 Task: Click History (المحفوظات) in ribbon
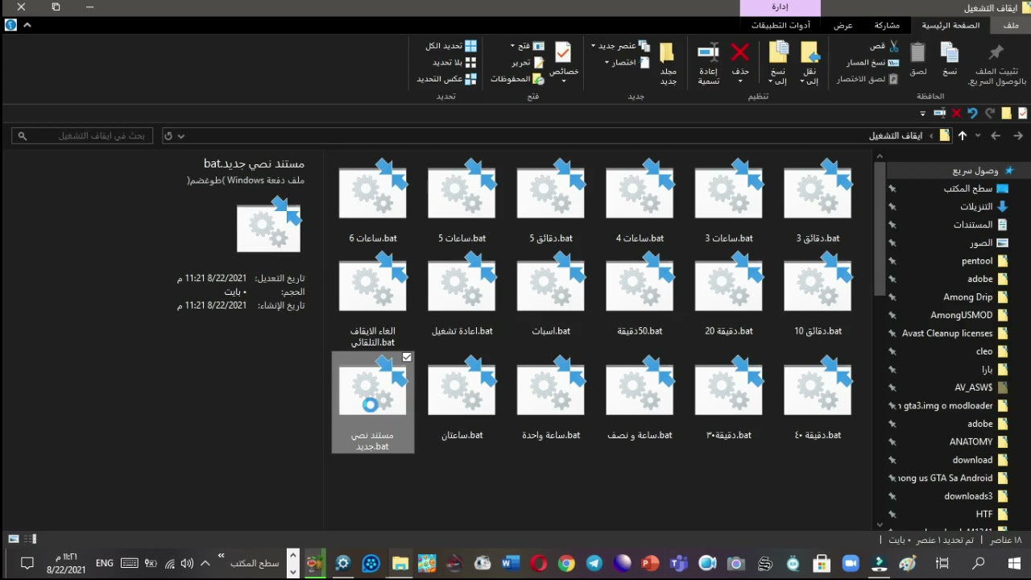pyautogui.click(x=517, y=79)
